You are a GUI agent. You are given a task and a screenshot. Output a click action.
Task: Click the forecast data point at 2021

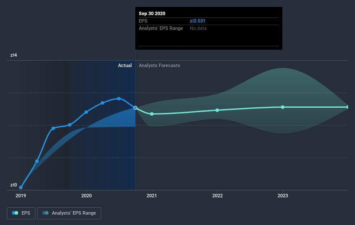click(x=152, y=114)
